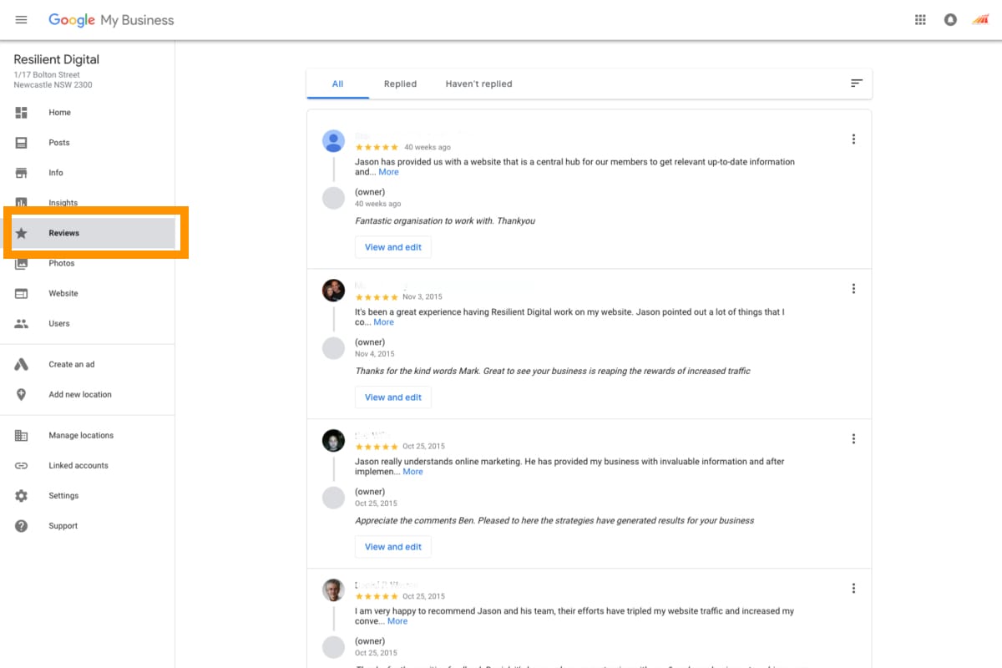The image size is (1002, 668).
Task: Click the Insights bar chart icon
Action: [22, 203]
